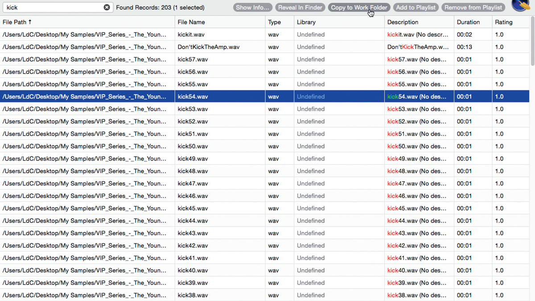The image size is (535, 301).
Task: Select file name kick48.wav
Action: pos(193,171)
